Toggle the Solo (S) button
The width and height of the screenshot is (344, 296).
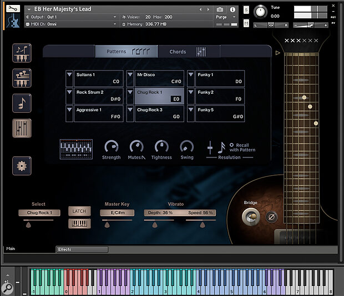246,9
